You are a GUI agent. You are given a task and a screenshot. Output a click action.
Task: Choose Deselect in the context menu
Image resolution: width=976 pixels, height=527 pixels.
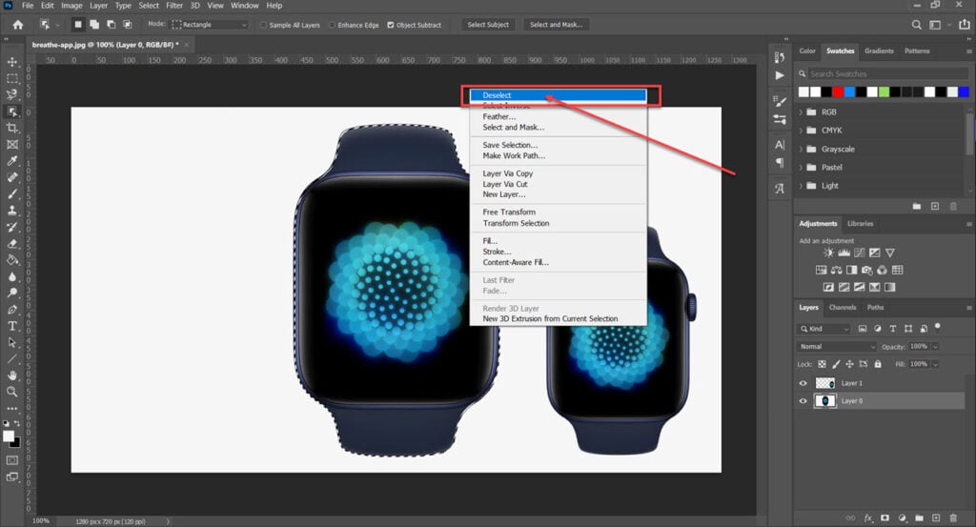[559, 95]
